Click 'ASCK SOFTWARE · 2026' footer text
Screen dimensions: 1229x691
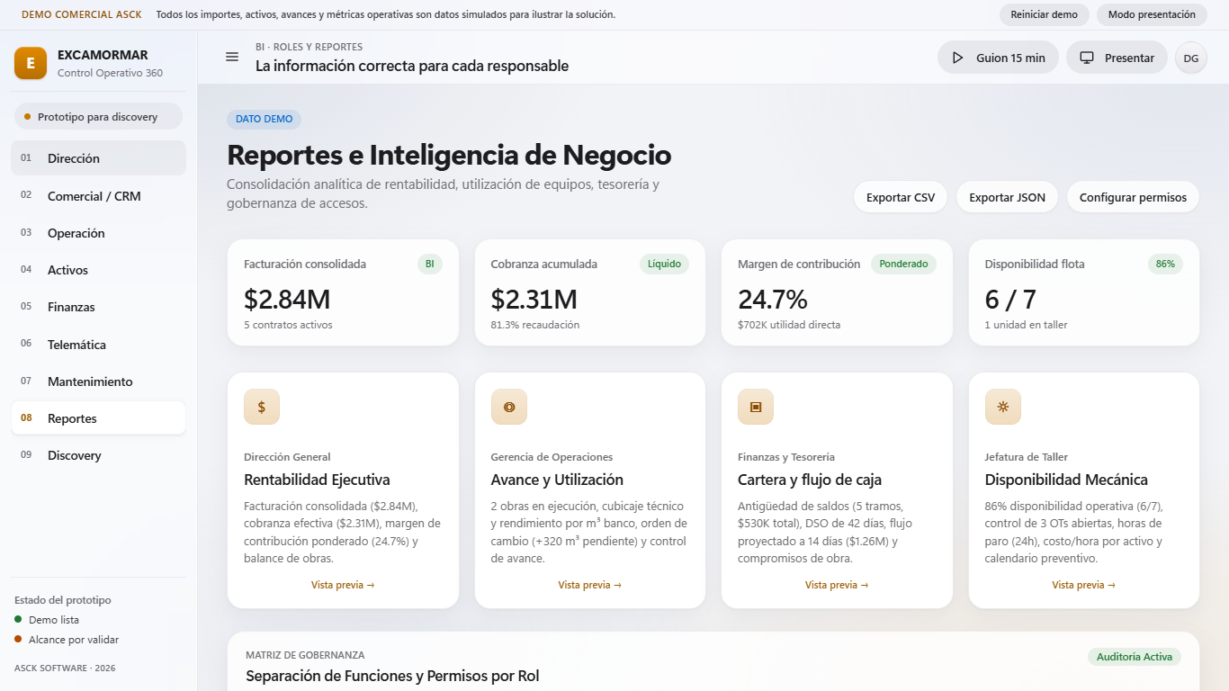tap(65, 669)
